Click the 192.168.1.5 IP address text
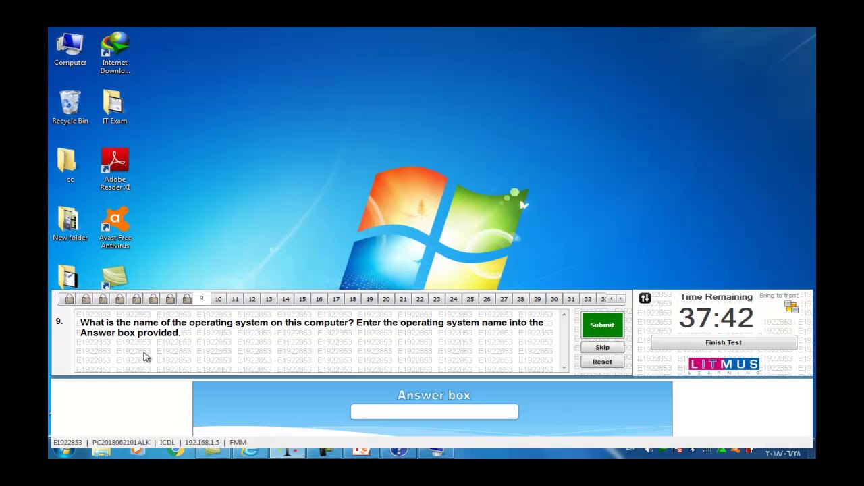 click(x=202, y=443)
